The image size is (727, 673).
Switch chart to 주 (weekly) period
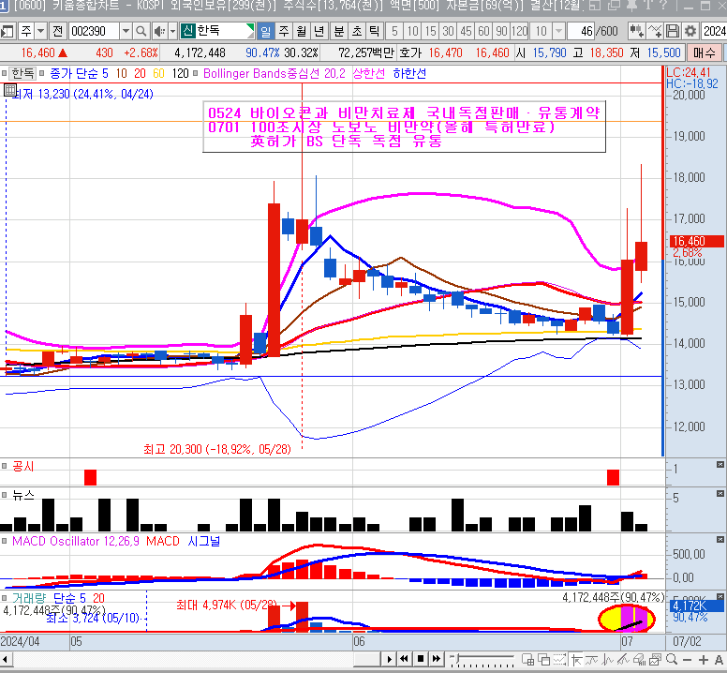coord(285,31)
